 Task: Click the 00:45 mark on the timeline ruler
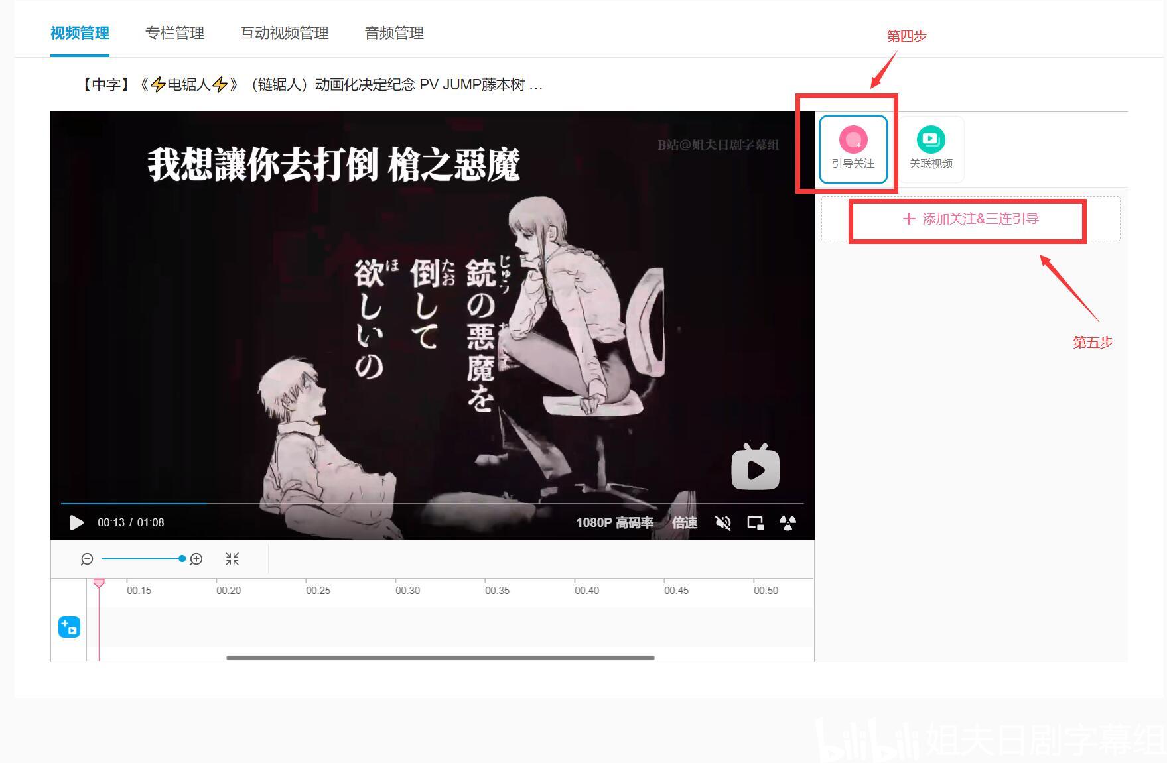[676, 590]
